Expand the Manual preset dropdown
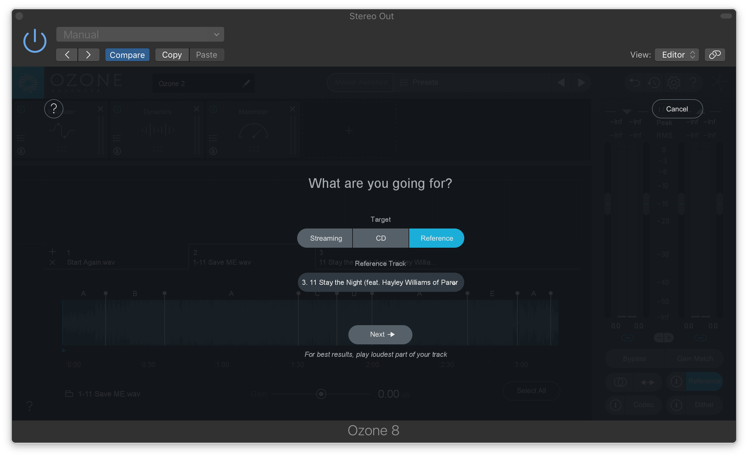 140,34
